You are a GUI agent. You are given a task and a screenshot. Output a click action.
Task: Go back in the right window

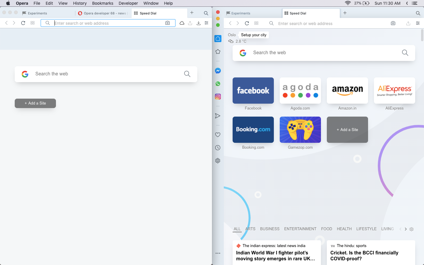click(230, 23)
